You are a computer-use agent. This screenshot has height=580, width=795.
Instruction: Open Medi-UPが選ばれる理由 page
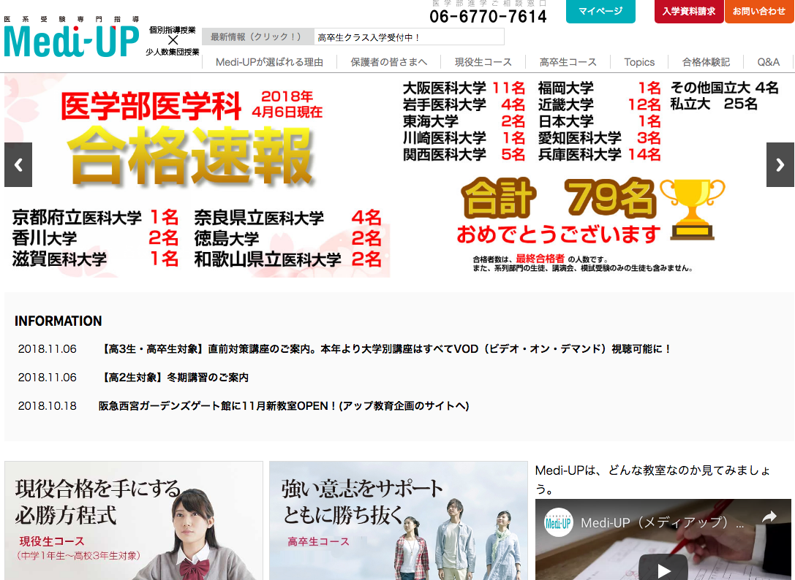click(x=268, y=62)
